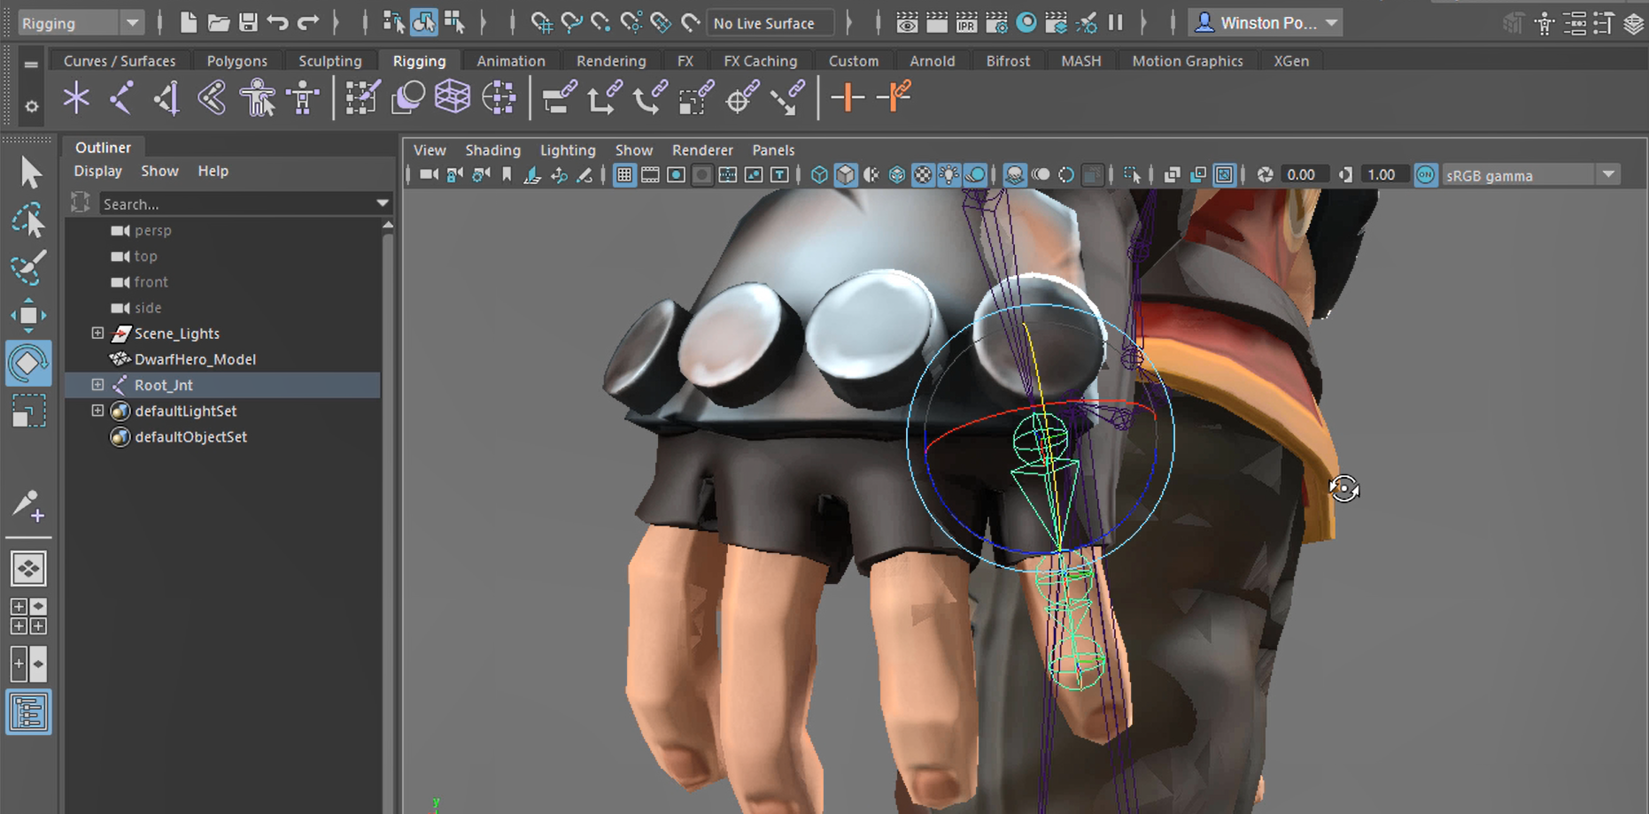Open the Outliner Display menu

97,171
